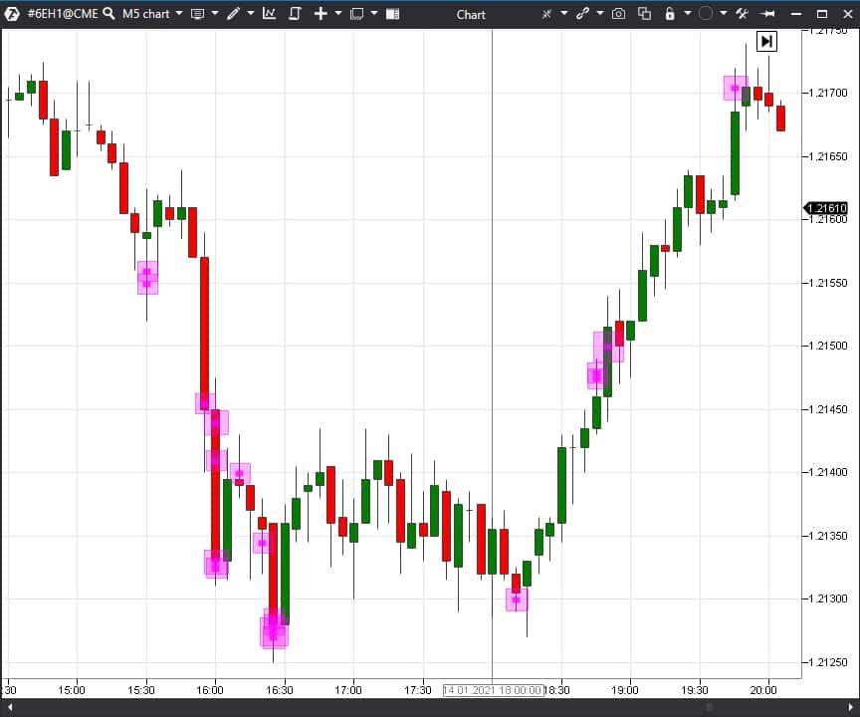Viewport: 860px width, 717px height.
Task: Click the plus add icon
Action: [x=321, y=14]
